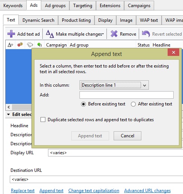This screenshot has width=183, height=194.
Task: Switch to the Ad groups tab
Action: pos(55,6)
